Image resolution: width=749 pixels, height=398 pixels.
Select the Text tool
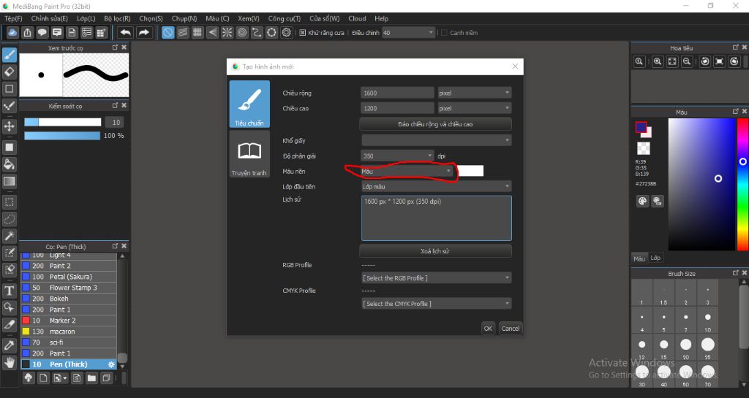coord(9,290)
